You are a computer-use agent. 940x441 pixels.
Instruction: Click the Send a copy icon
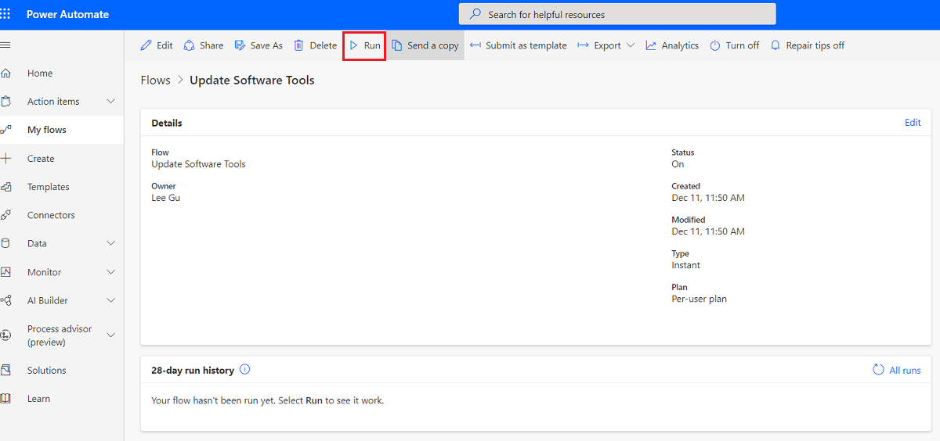397,45
